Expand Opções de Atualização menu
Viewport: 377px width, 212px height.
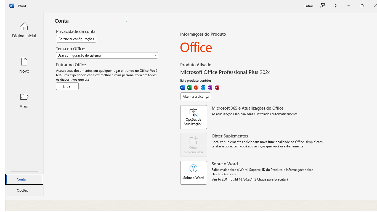[193, 117]
